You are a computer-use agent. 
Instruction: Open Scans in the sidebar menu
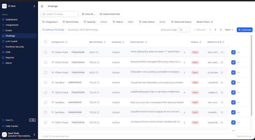(9, 30)
